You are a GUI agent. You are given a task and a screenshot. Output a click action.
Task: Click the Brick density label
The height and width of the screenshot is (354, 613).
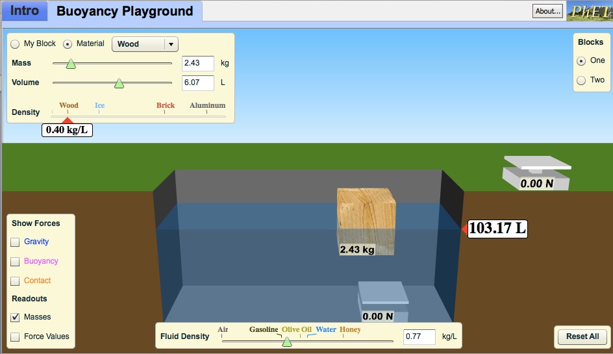pos(166,105)
